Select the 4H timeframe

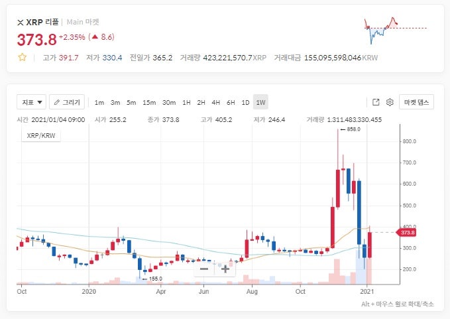(x=216, y=103)
